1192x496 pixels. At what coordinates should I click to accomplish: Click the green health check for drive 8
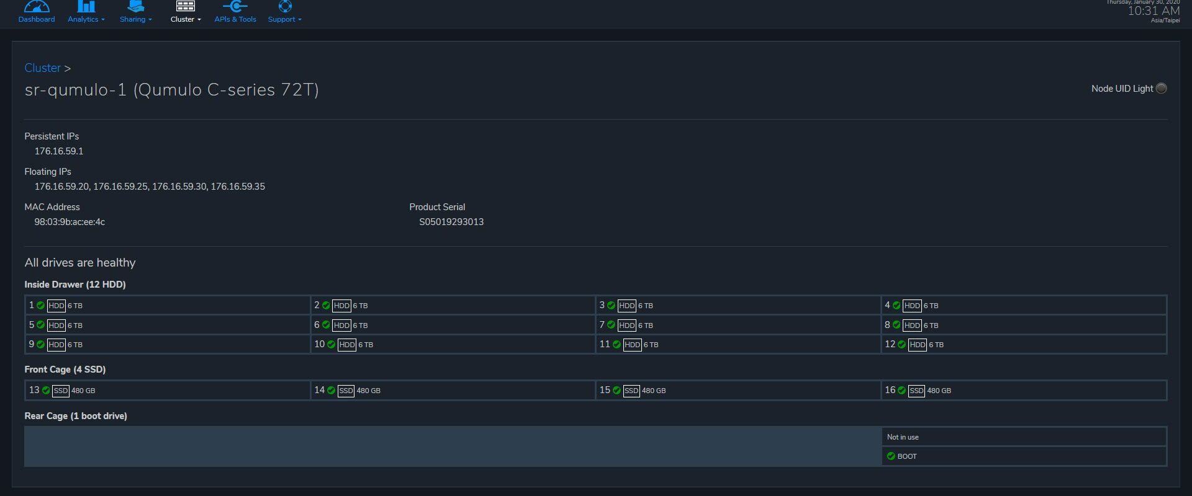point(896,325)
